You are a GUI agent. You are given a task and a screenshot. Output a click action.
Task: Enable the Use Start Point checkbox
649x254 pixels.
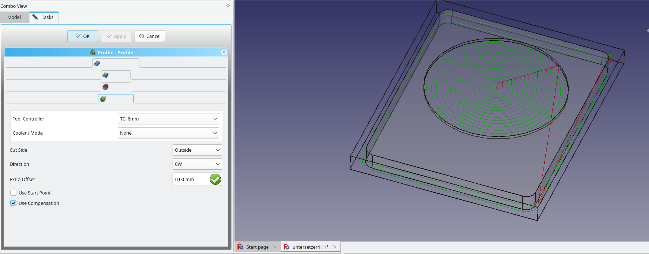[13, 193]
